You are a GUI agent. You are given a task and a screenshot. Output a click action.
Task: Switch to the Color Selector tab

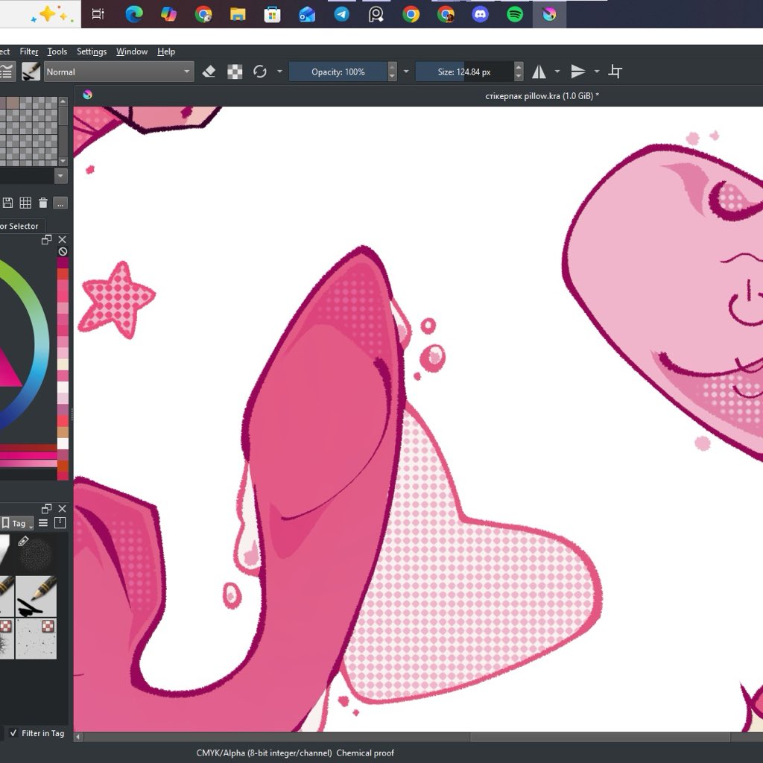coord(19,227)
